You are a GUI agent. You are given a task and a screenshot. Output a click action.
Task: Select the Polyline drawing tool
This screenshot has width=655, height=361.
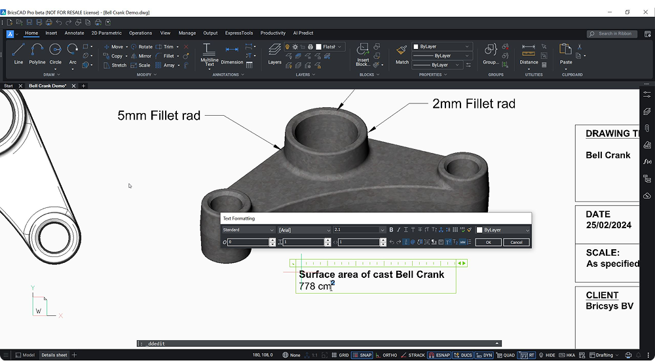click(x=37, y=54)
